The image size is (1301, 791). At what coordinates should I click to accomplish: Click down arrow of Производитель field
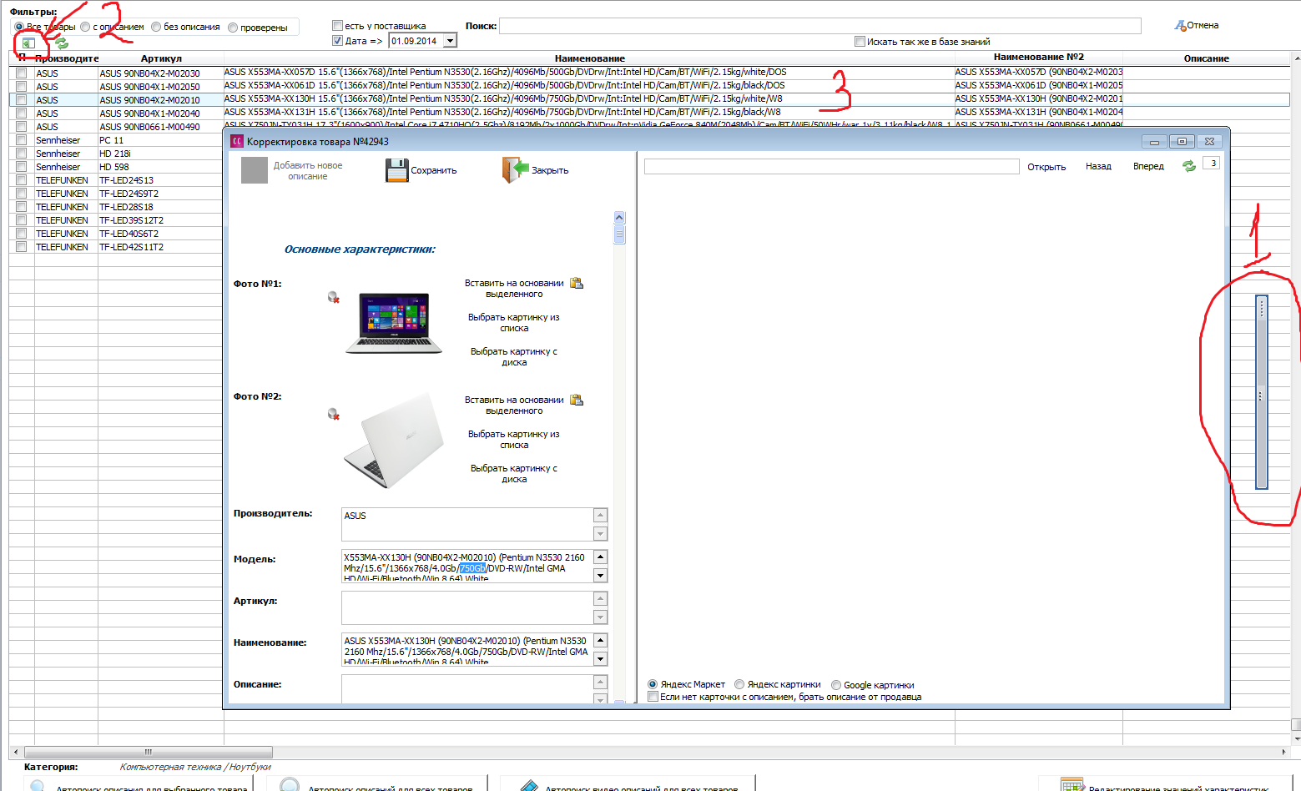(600, 534)
